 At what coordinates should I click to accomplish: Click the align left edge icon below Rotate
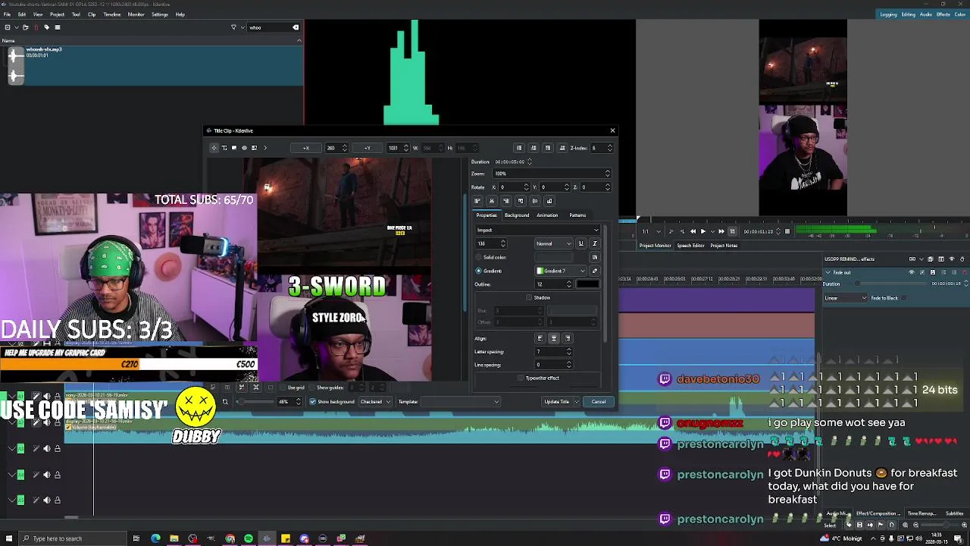(x=477, y=201)
